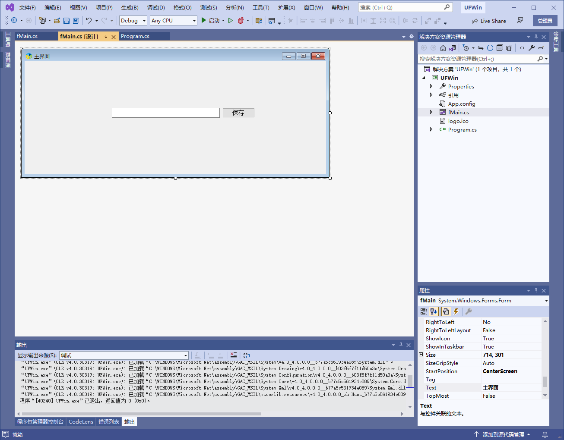The width and height of the screenshot is (564, 440).
Task: Click the Send Feedback icon beside Live Share
Action: click(x=520, y=20)
